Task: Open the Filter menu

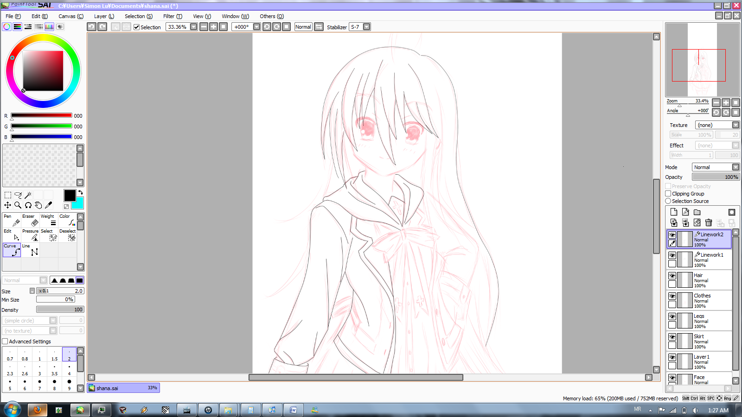Action: [173, 16]
